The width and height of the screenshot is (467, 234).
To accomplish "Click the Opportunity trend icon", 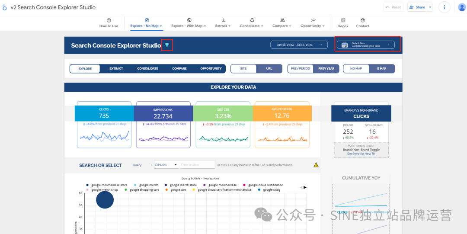I will (313, 20).
